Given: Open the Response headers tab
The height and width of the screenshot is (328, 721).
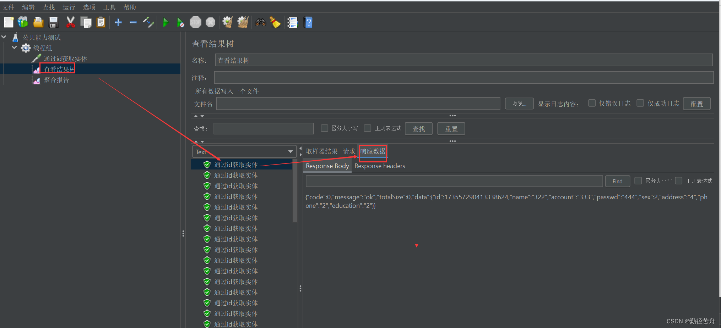Looking at the screenshot, I should (380, 166).
